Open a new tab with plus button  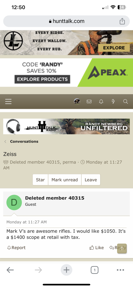(x=66, y=270)
